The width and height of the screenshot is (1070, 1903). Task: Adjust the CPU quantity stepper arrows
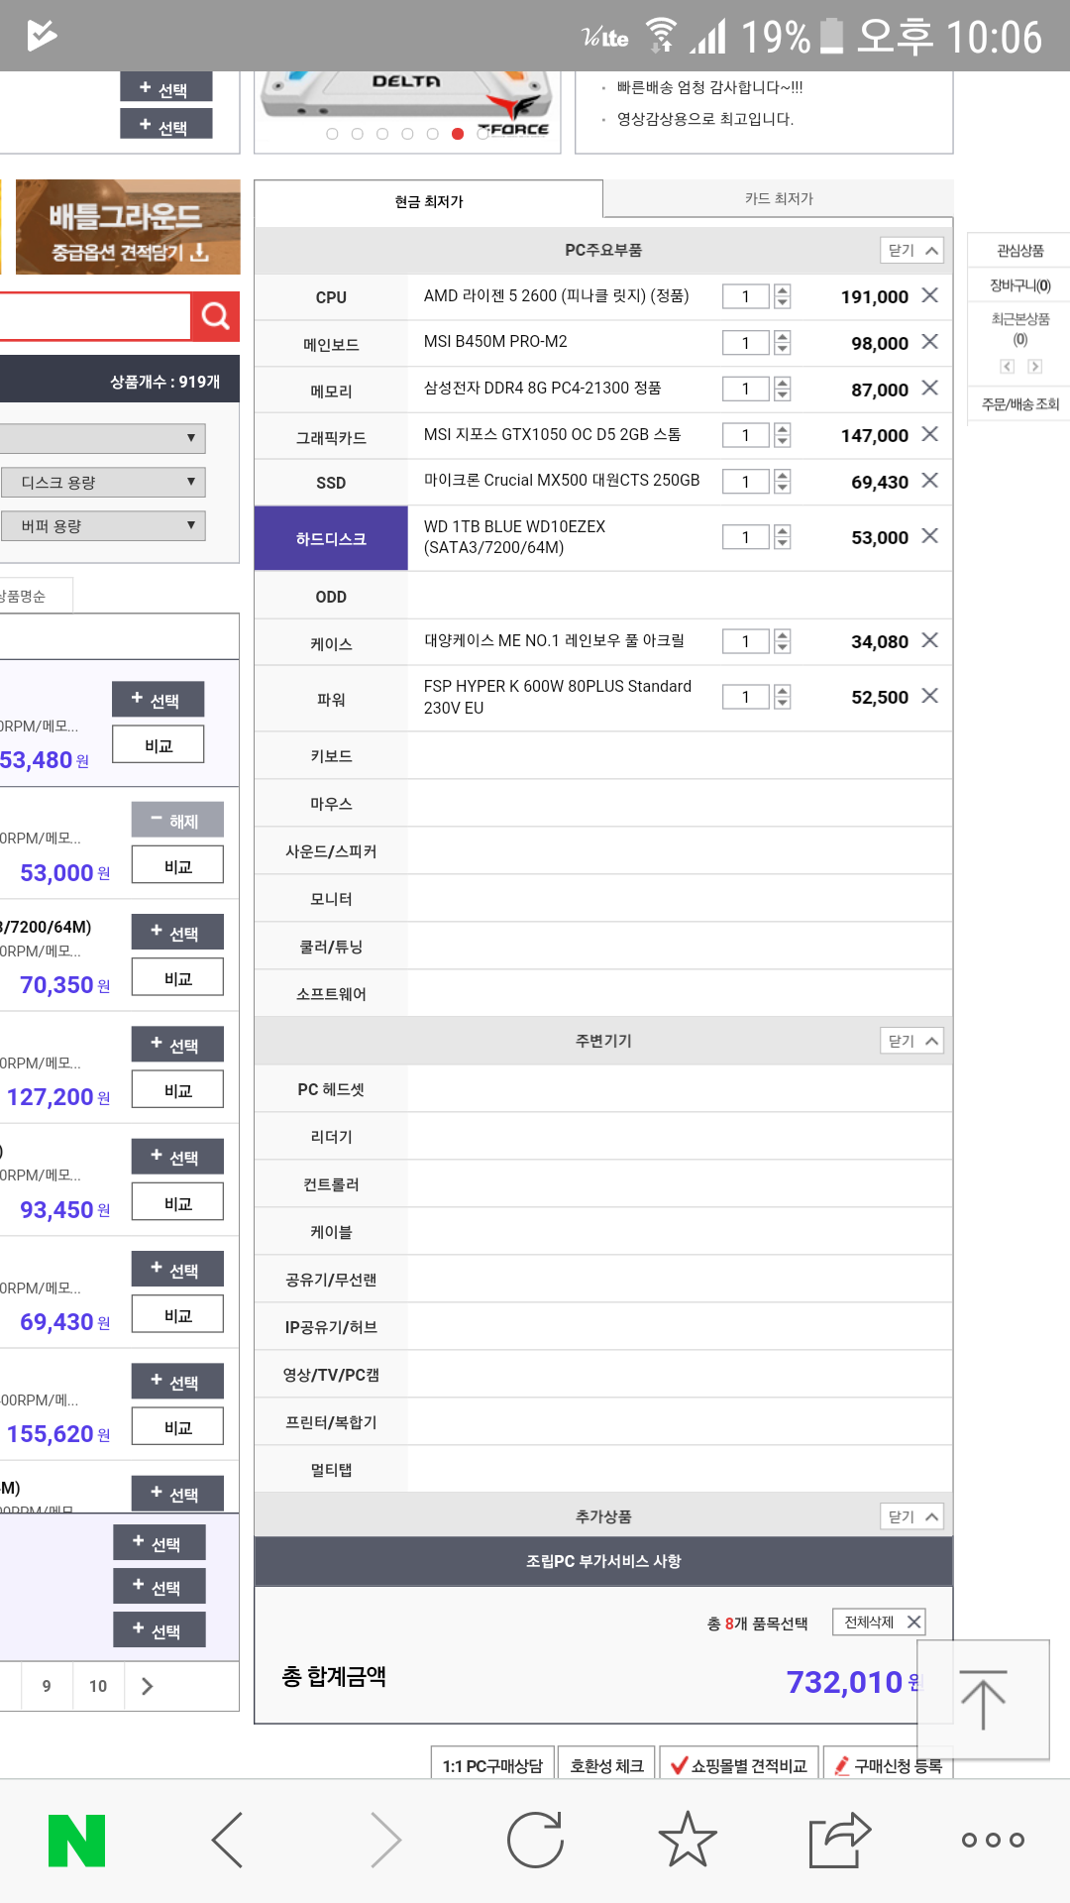click(x=783, y=296)
